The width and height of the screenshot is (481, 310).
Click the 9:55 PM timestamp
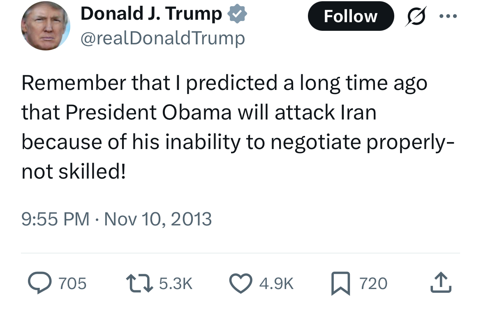coord(55,219)
